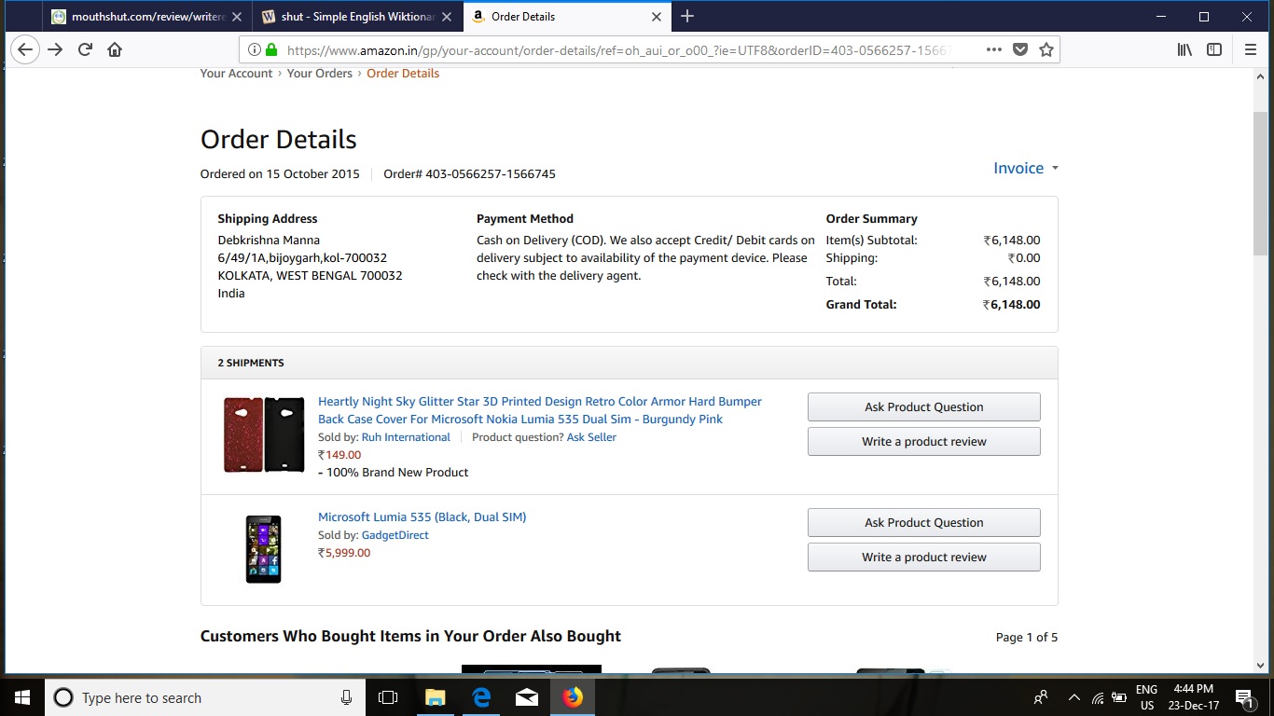The image size is (1274, 716).
Task: Go to the Firefox home page icon
Action: point(115,49)
